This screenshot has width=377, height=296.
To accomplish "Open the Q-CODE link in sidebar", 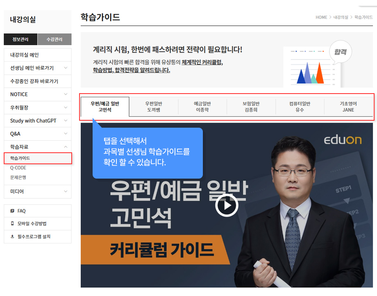I will pyautogui.click(x=18, y=168).
